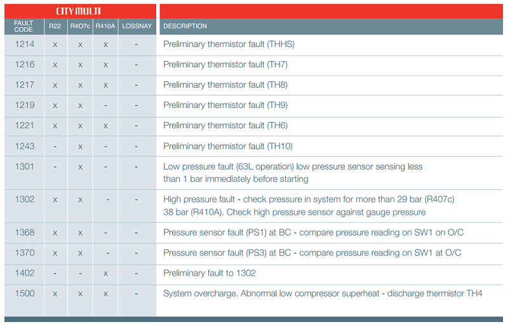Select 'Pressure sensor fault (PS1) at BC' description
508x327 pixels.
click(x=313, y=232)
